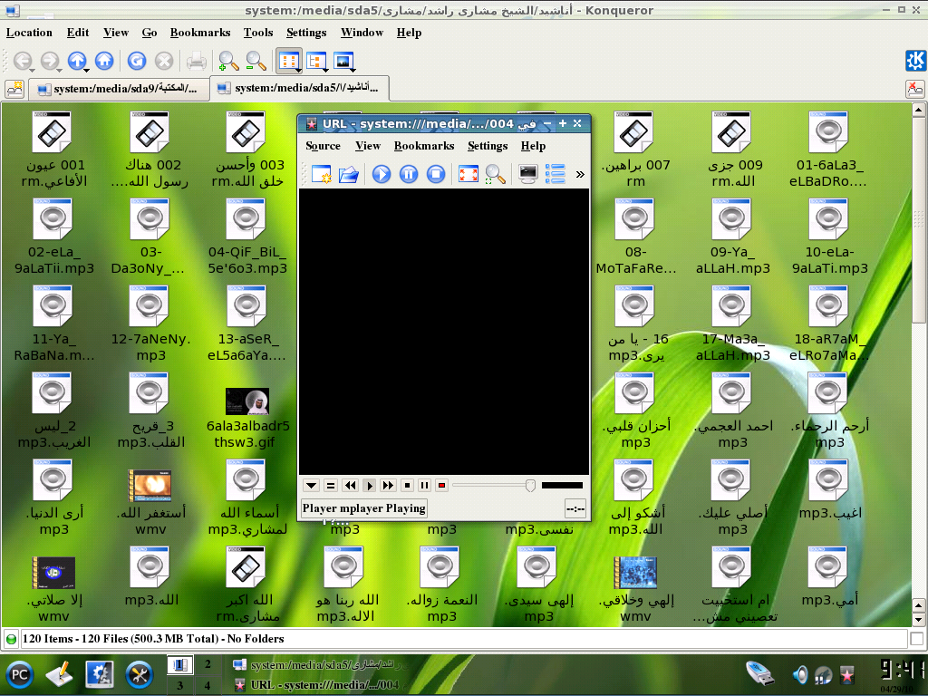Click Konqueror's Forward arrow button
Screen dimensions: 928x696
click(50, 61)
